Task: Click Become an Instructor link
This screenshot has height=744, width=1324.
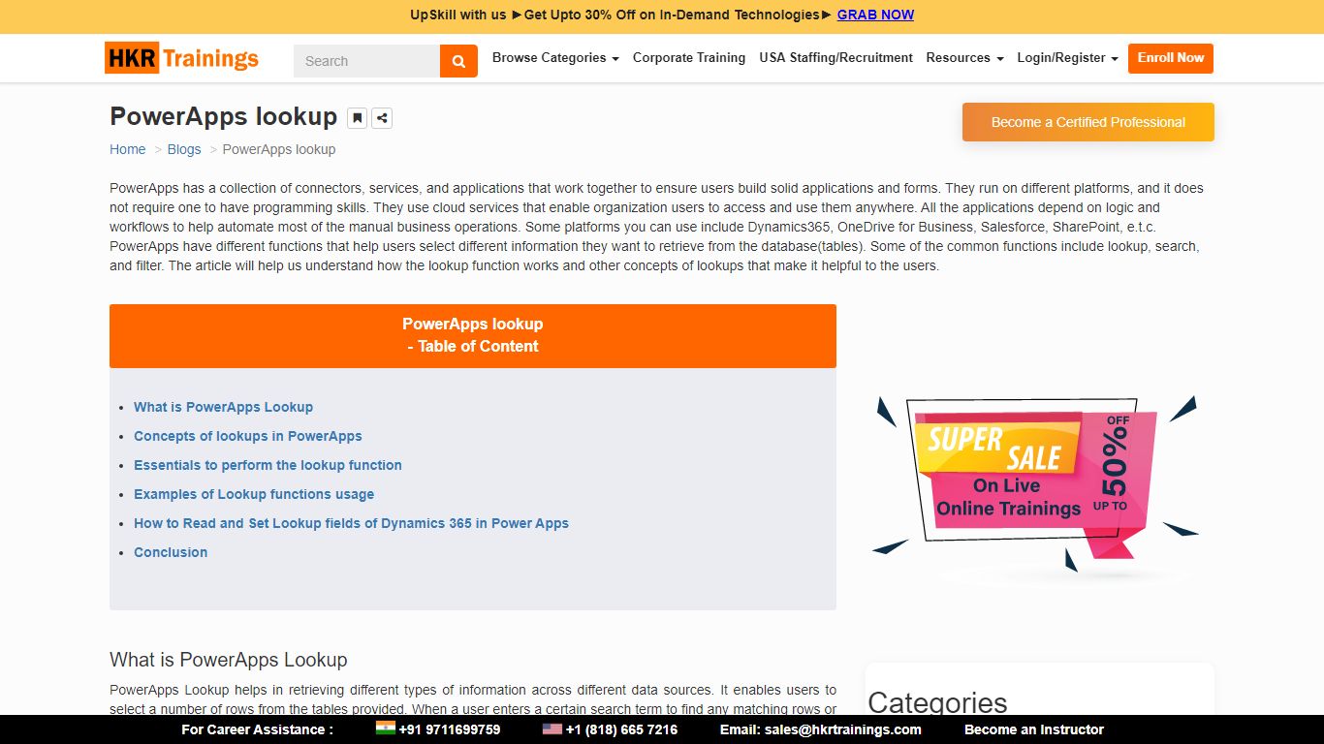Action: click(x=1034, y=729)
